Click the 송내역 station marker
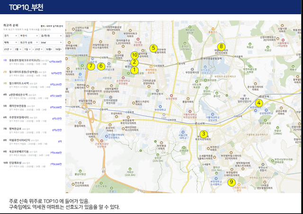This screenshot has height=214, width=303. coord(101,109)
